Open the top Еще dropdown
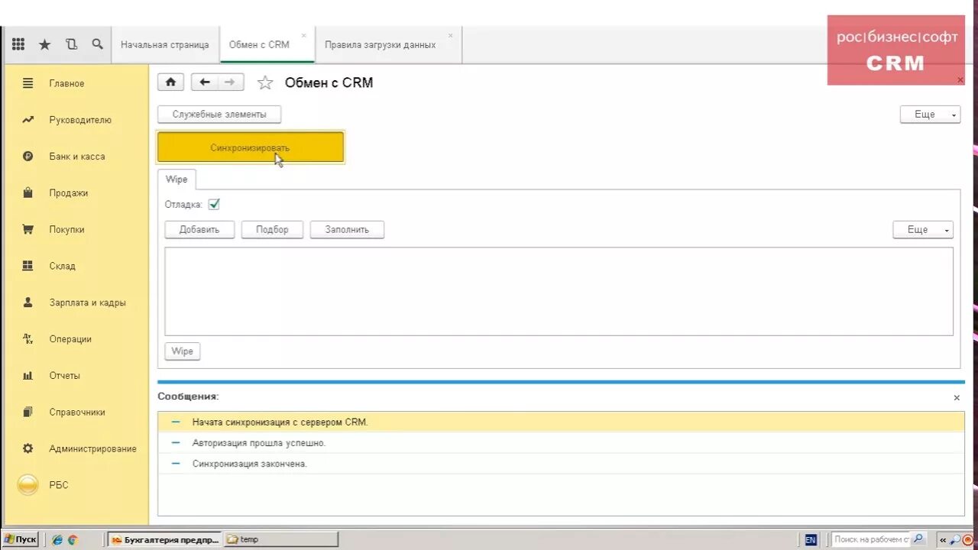The width and height of the screenshot is (978, 550). 930,115
